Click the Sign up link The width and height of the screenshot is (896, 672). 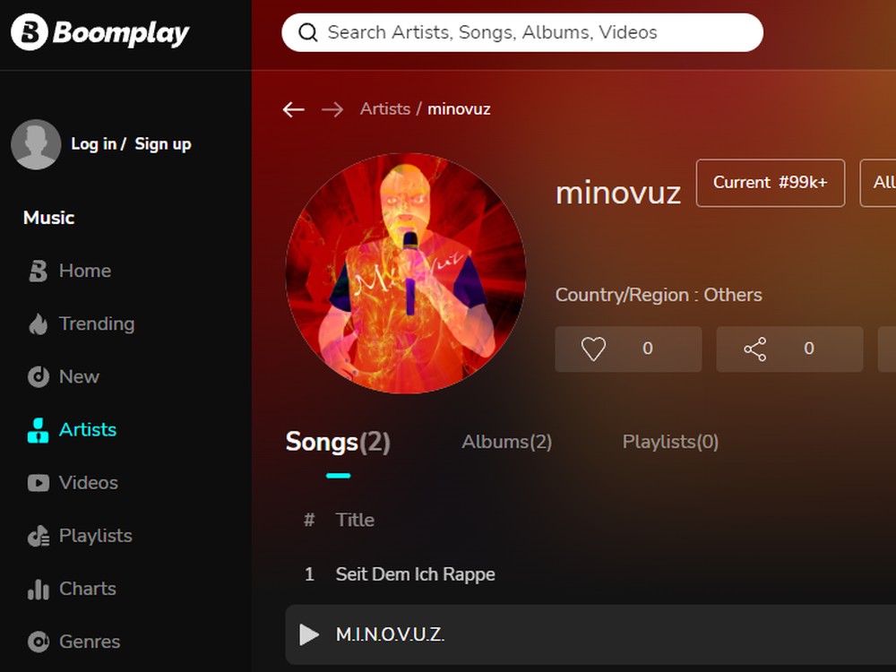click(163, 144)
